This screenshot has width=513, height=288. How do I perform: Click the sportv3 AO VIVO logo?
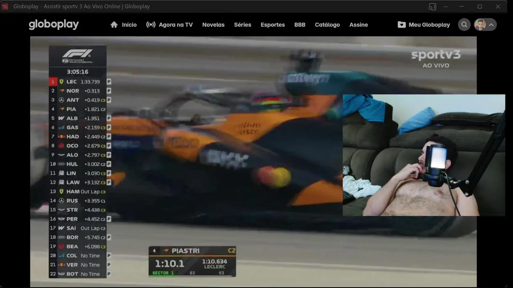436,59
